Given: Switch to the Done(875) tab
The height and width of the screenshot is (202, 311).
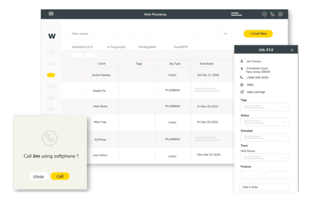Looking at the screenshot, I should pos(180,47).
